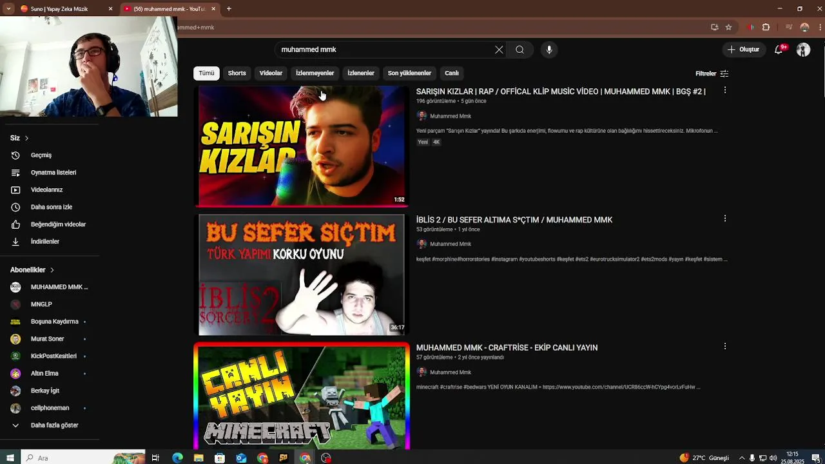
Task: Open CRAFTRİSE EKİP CANLI YAYIN title
Action: [507, 347]
